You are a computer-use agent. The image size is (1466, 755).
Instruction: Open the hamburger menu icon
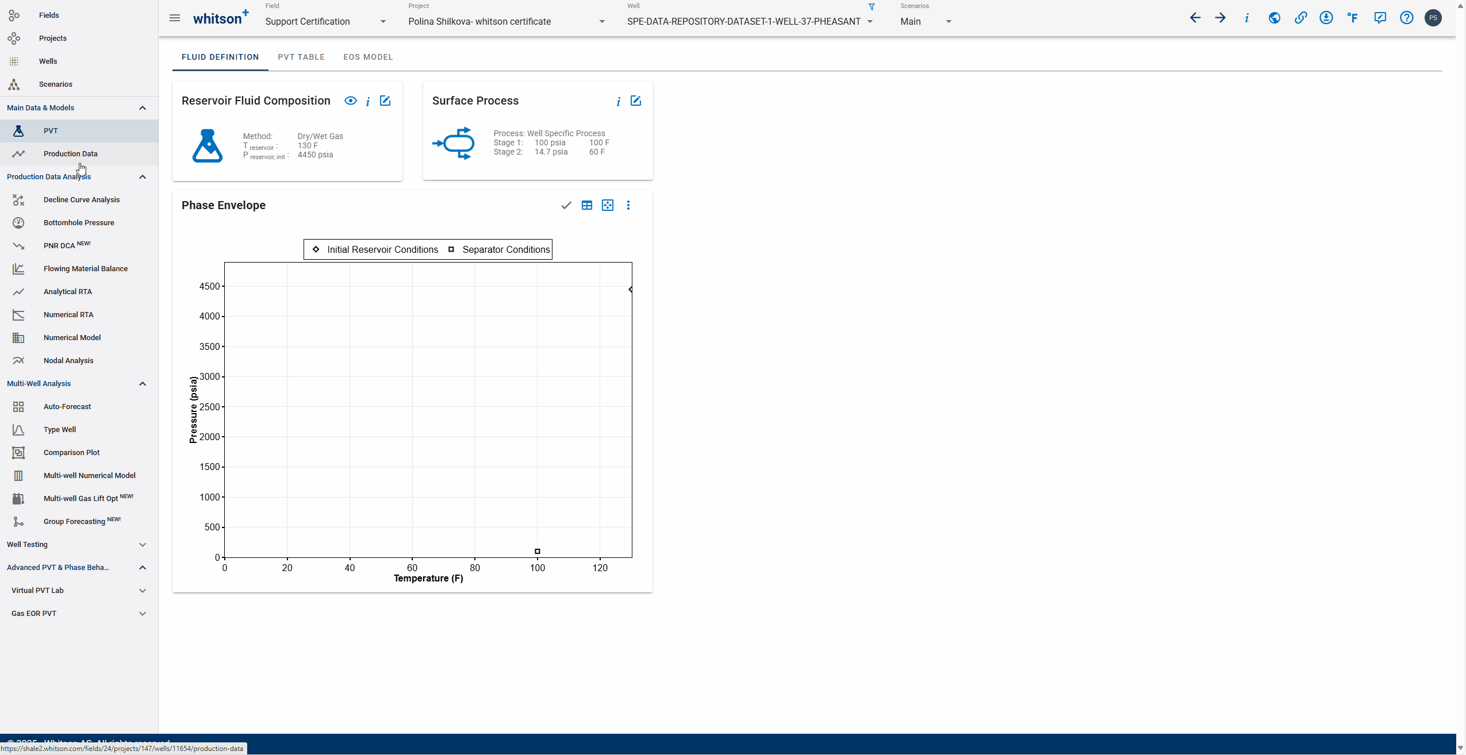[x=175, y=18]
